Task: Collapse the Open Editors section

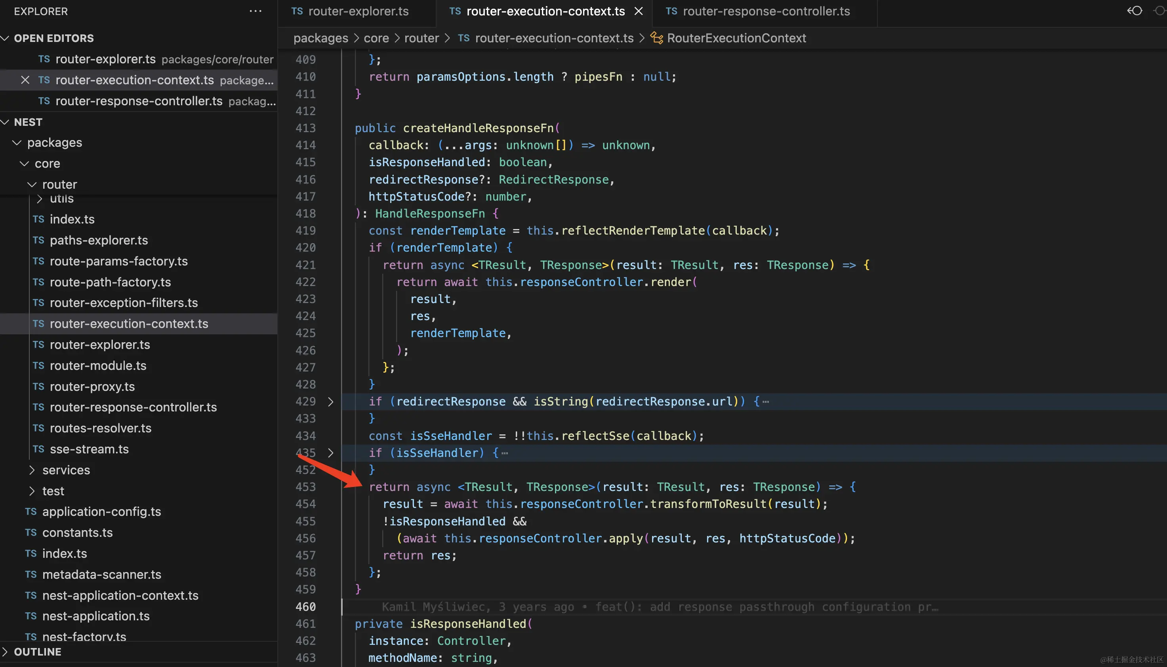Action: (x=6, y=38)
